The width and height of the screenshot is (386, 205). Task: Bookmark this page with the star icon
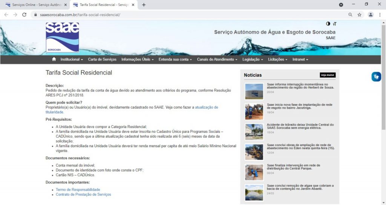click(360, 15)
